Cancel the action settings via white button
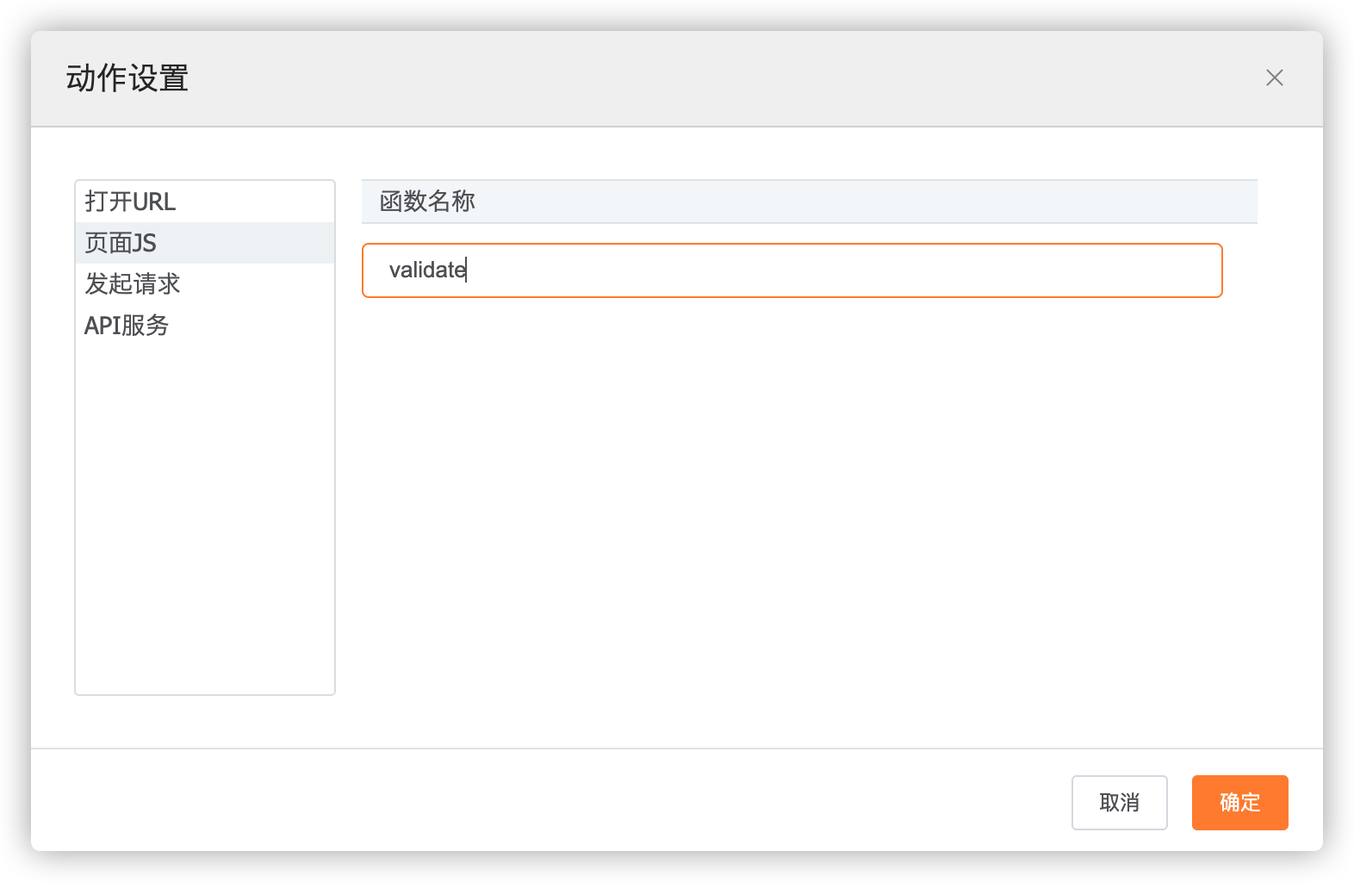 [x=1119, y=803]
